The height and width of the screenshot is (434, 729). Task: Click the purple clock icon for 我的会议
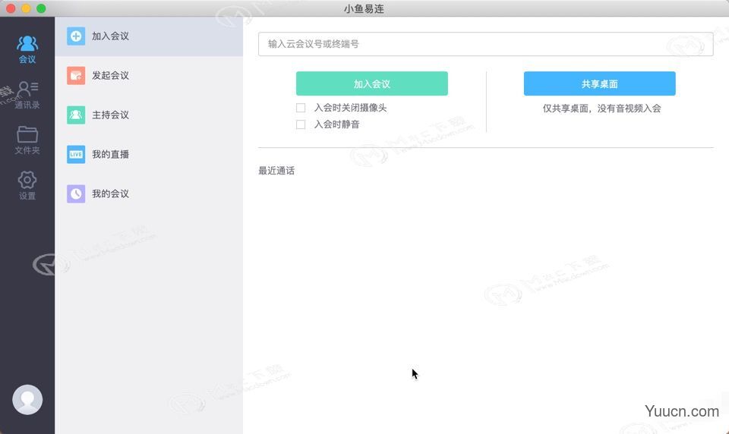point(76,193)
